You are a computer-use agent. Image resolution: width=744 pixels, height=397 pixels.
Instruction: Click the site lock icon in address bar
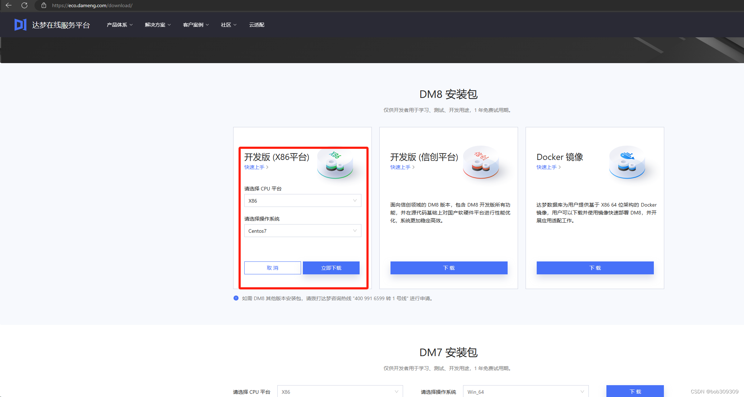coord(44,5)
